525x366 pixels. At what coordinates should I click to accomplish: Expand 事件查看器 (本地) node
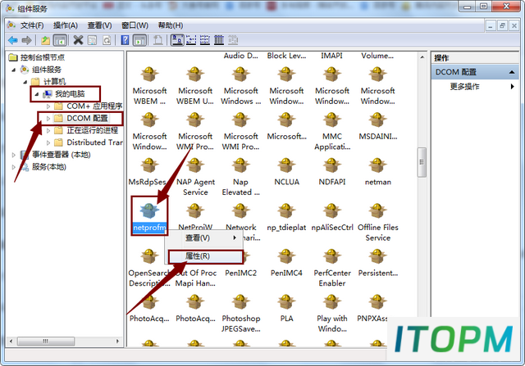(x=14, y=155)
